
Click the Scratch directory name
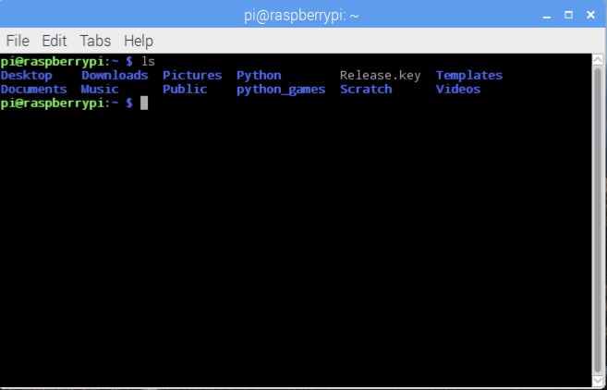coord(366,89)
